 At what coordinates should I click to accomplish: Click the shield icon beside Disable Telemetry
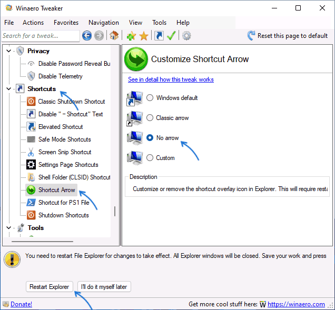(x=31, y=76)
